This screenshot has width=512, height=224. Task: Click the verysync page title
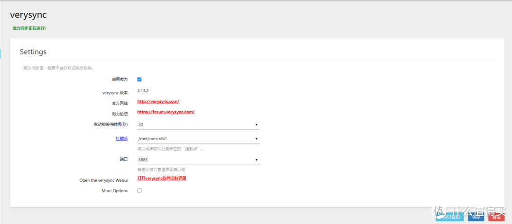pos(29,15)
